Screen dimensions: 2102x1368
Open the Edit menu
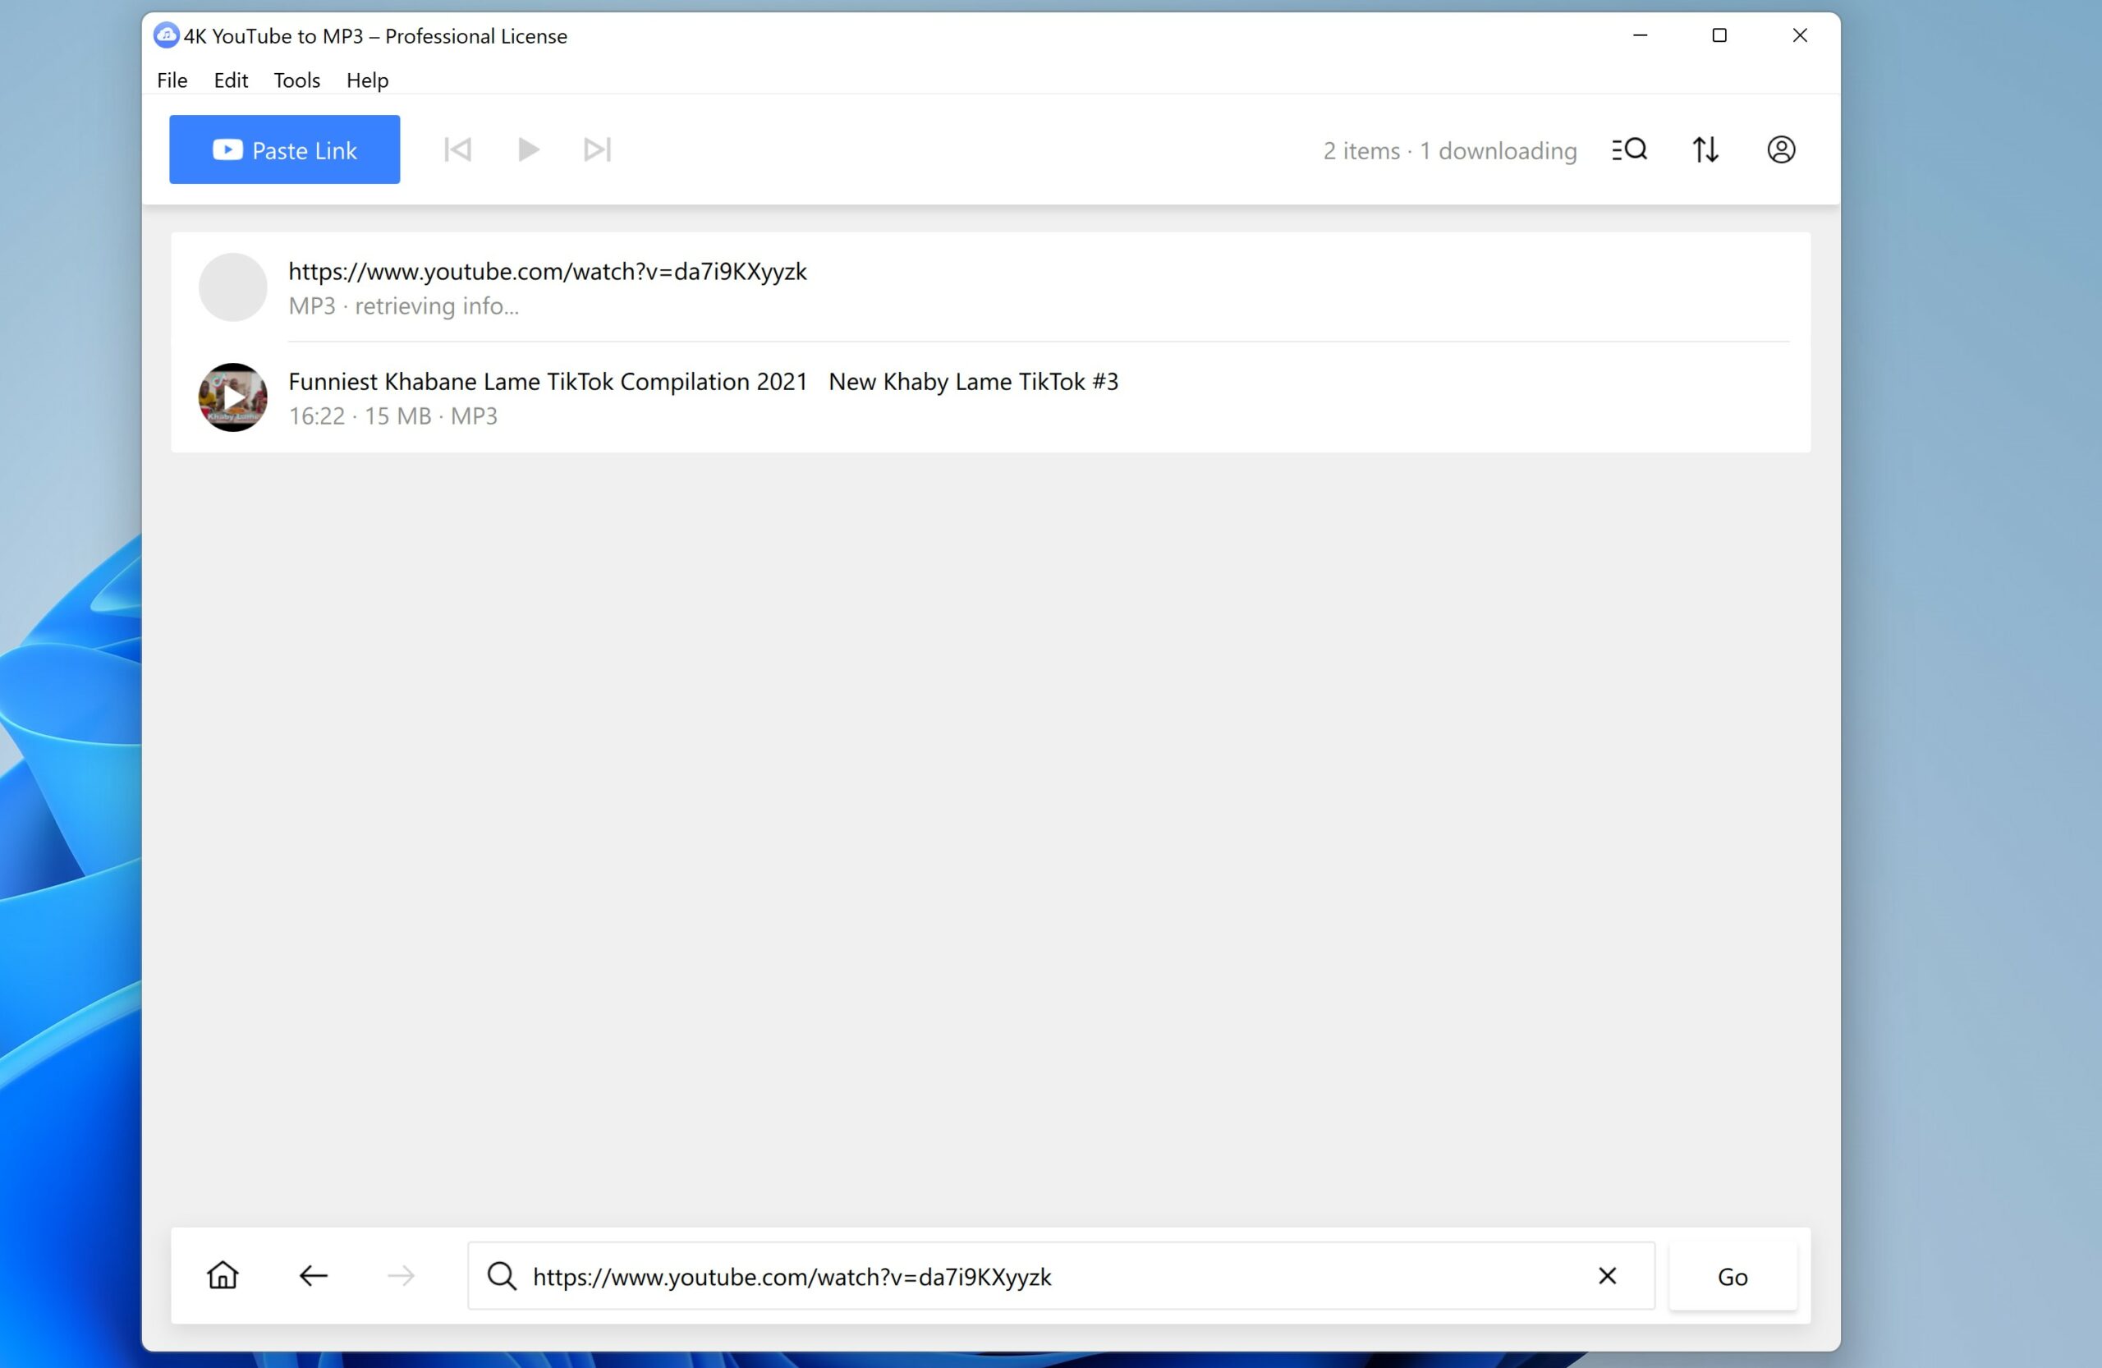tap(231, 80)
